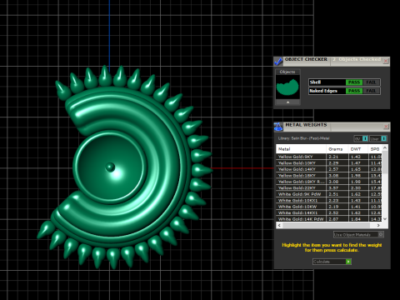
Task: Select the White Gold:10KX1 row
Action: (x=329, y=201)
